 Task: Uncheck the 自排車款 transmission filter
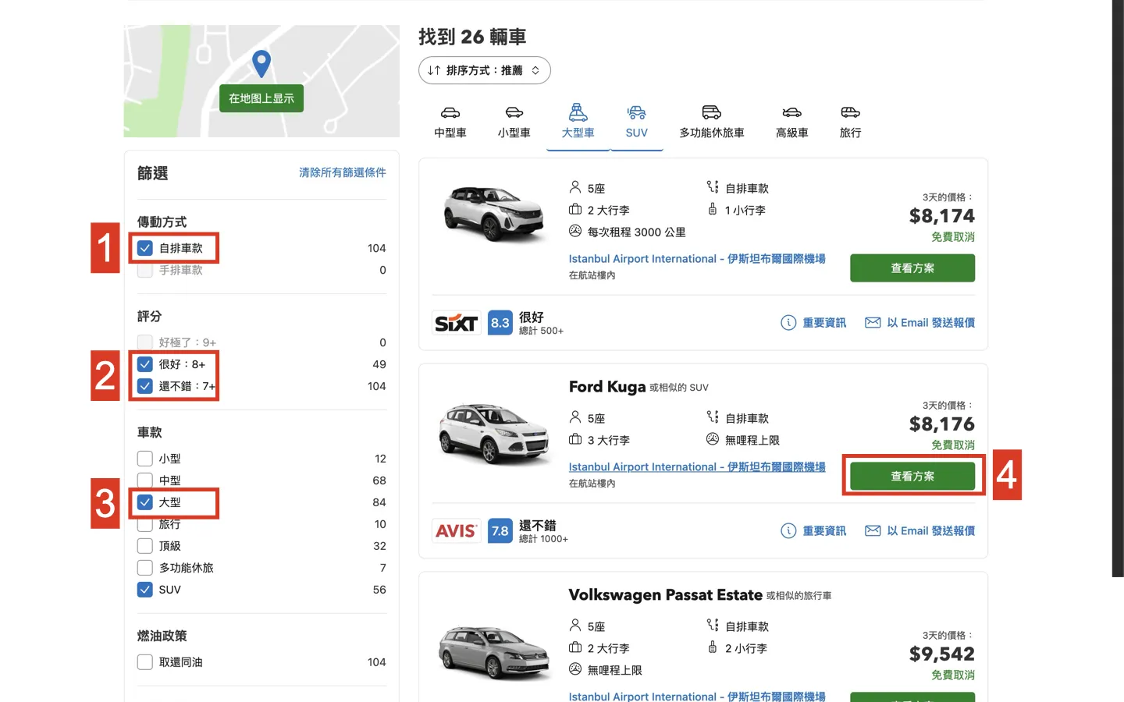[x=145, y=248]
